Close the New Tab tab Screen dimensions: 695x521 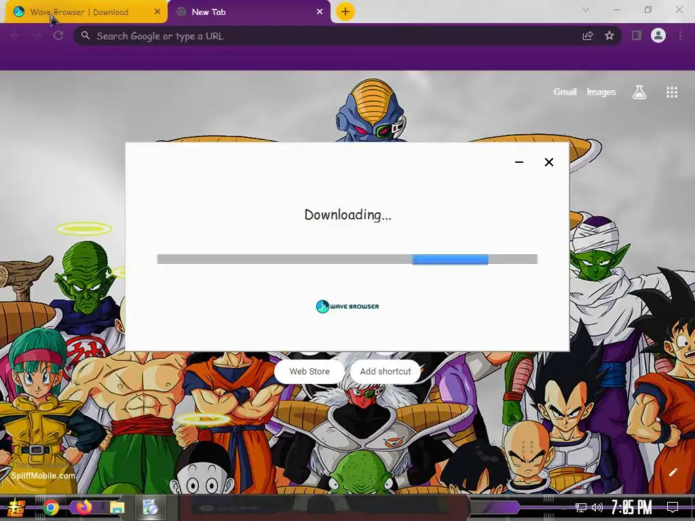tap(320, 12)
